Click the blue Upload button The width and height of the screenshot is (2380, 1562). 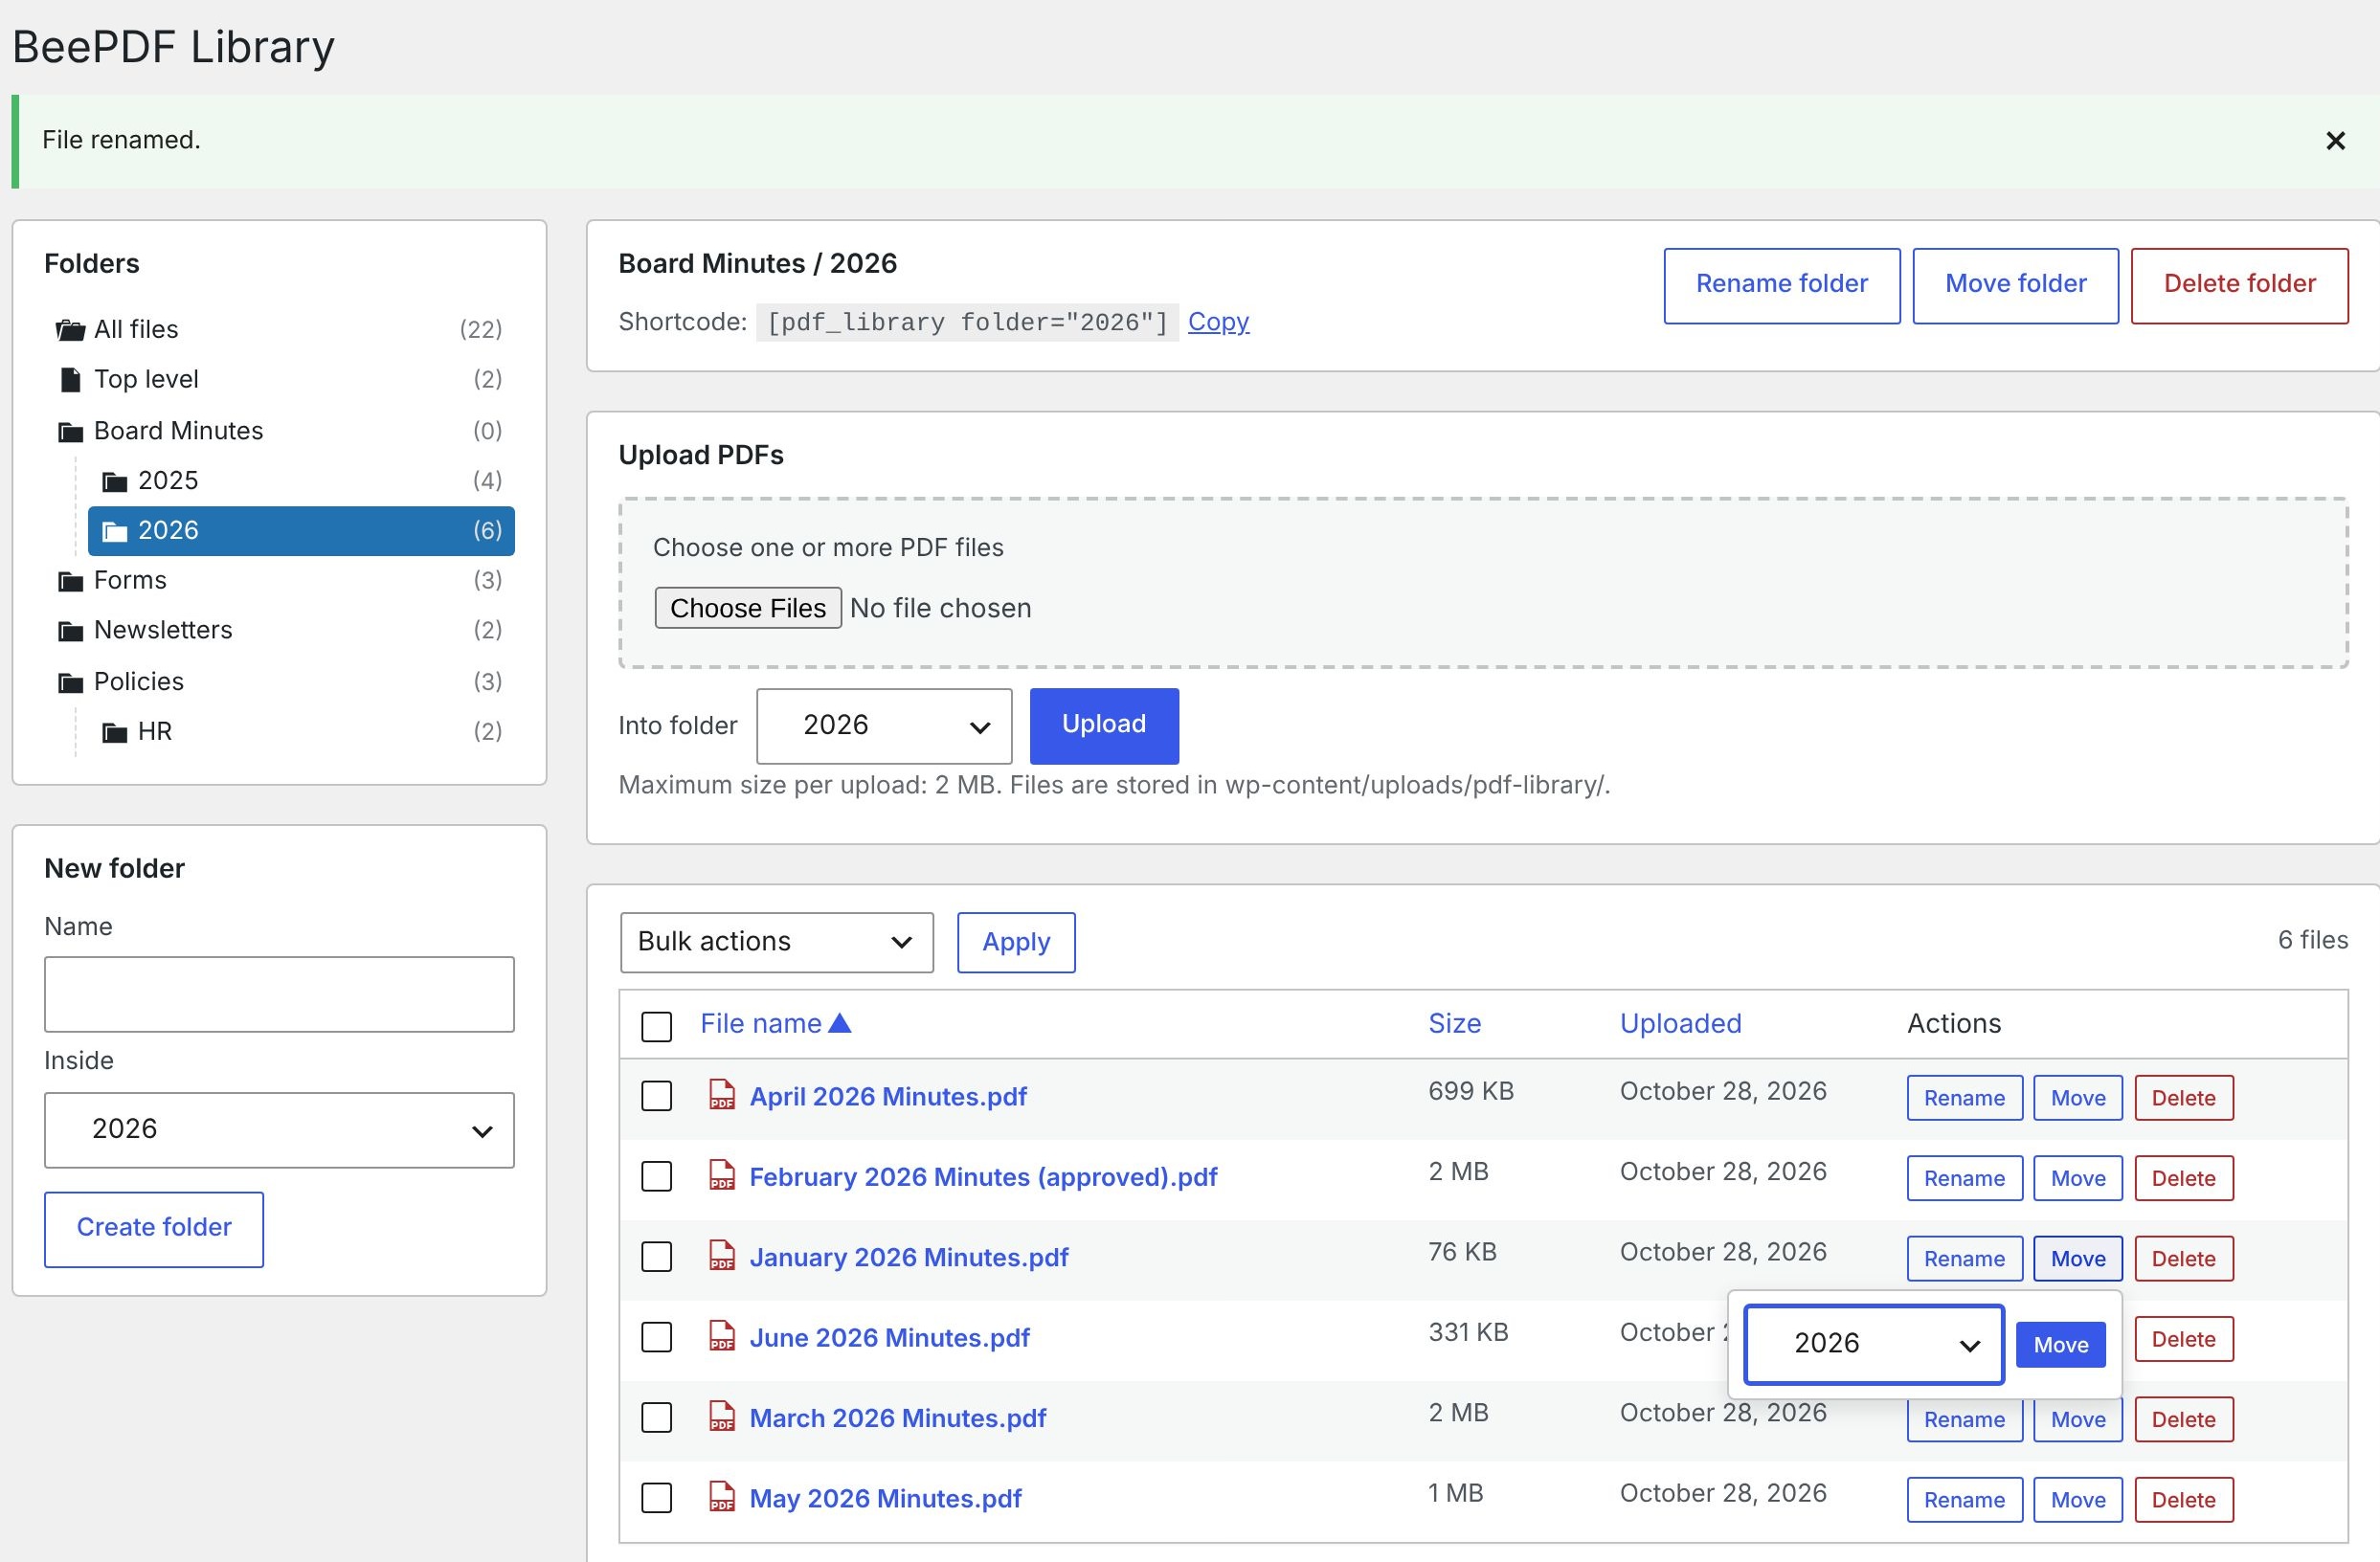click(1104, 726)
